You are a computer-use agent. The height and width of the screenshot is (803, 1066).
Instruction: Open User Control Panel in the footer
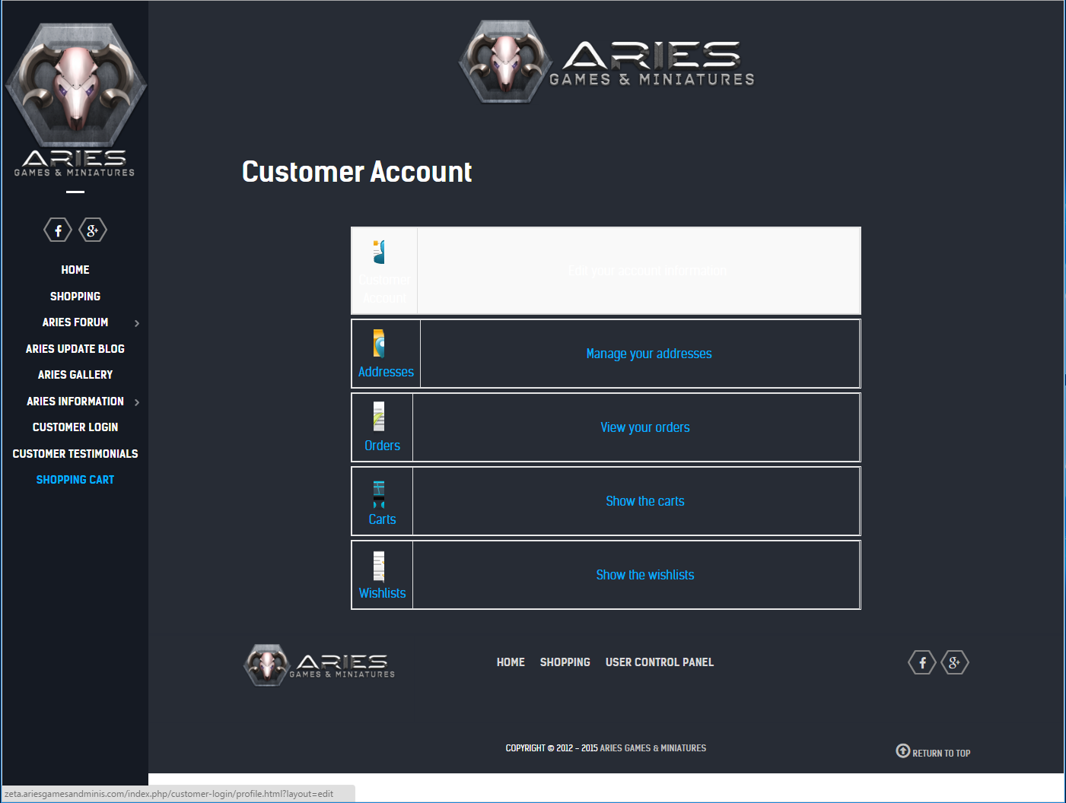point(660,662)
